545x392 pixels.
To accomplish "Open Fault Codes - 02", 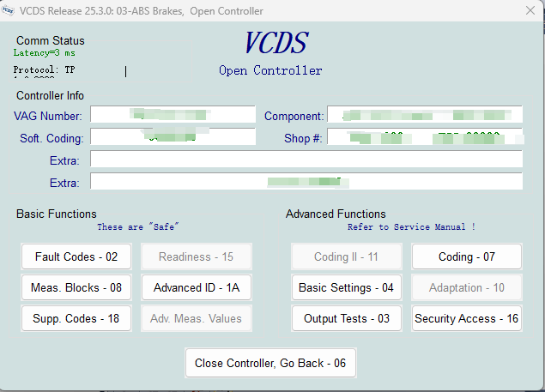I will pyautogui.click(x=76, y=257).
